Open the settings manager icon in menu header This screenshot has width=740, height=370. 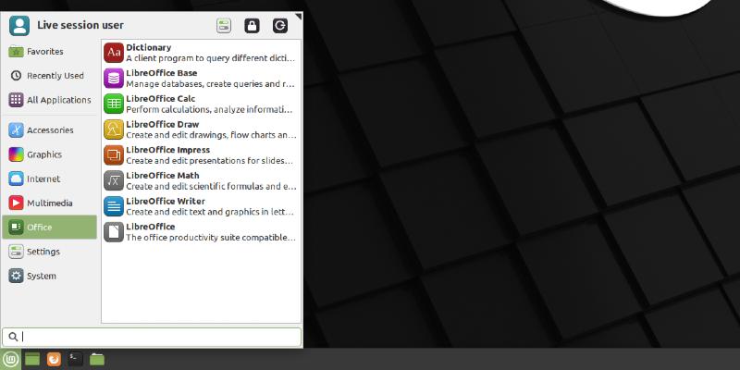[x=224, y=26]
